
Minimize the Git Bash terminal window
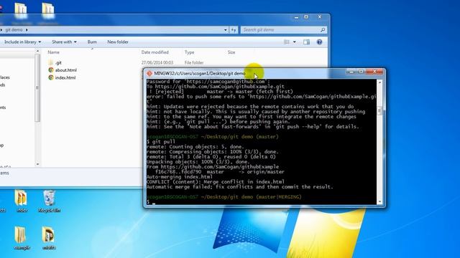tap(351, 72)
